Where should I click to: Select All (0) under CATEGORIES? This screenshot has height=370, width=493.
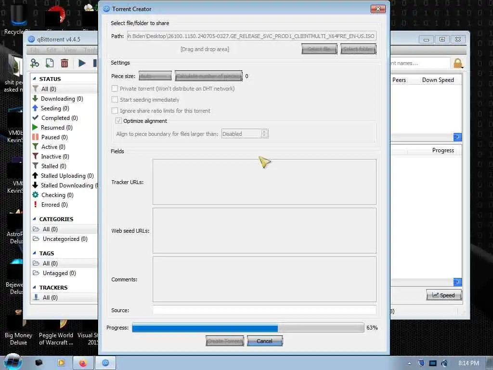50,229
